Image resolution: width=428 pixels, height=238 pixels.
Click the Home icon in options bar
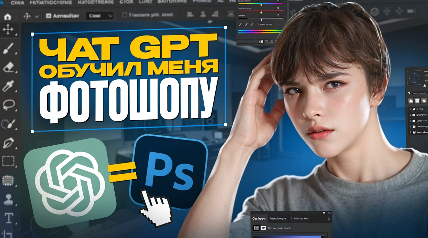tap(8, 16)
